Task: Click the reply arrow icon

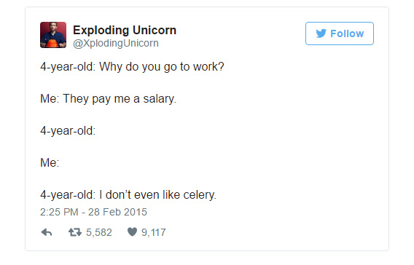Action: pos(47,232)
